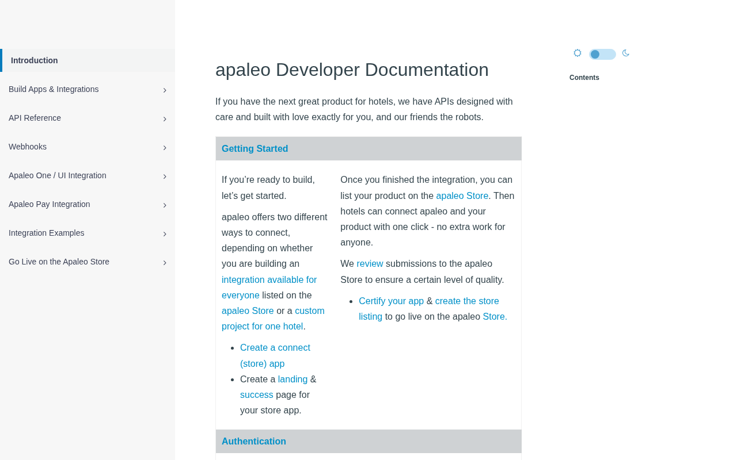
Task: Open the Getting Started heading link
Action: point(254,148)
